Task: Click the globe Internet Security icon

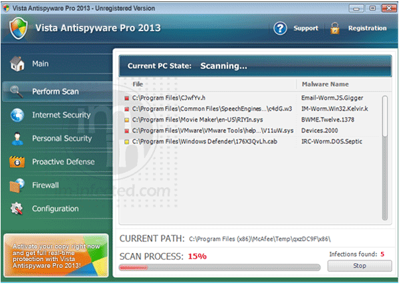Action: point(17,115)
